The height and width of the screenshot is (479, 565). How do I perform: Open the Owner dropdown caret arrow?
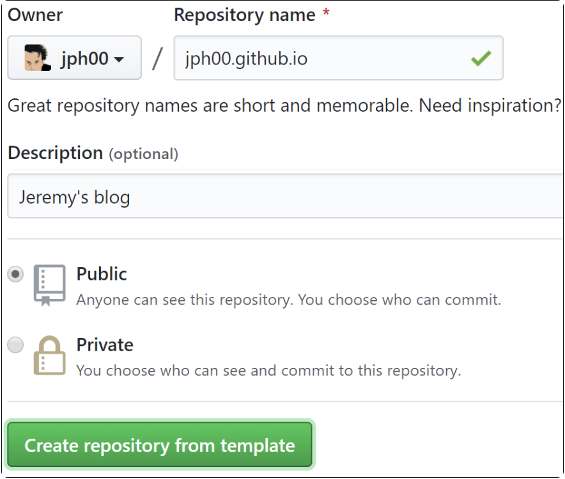pos(119,59)
